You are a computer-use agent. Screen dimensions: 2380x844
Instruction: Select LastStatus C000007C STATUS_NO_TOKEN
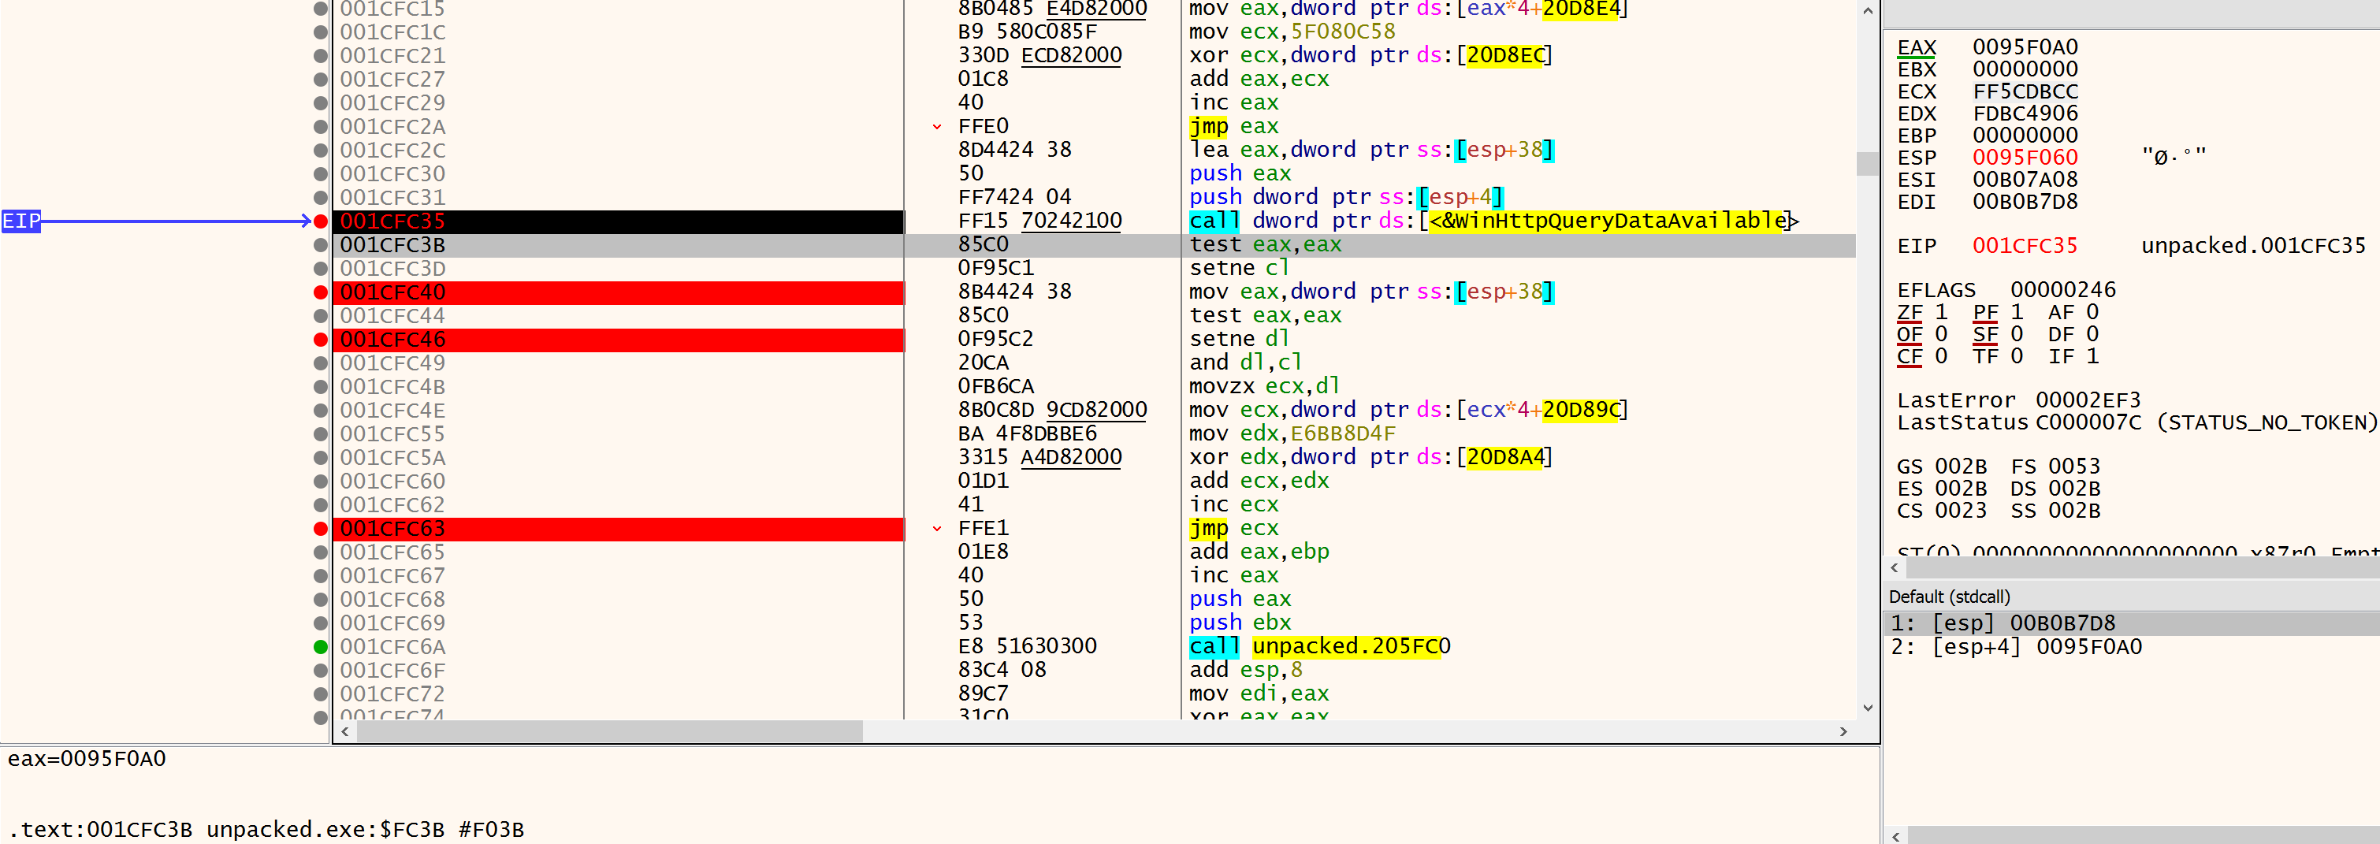(x=2137, y=423)
